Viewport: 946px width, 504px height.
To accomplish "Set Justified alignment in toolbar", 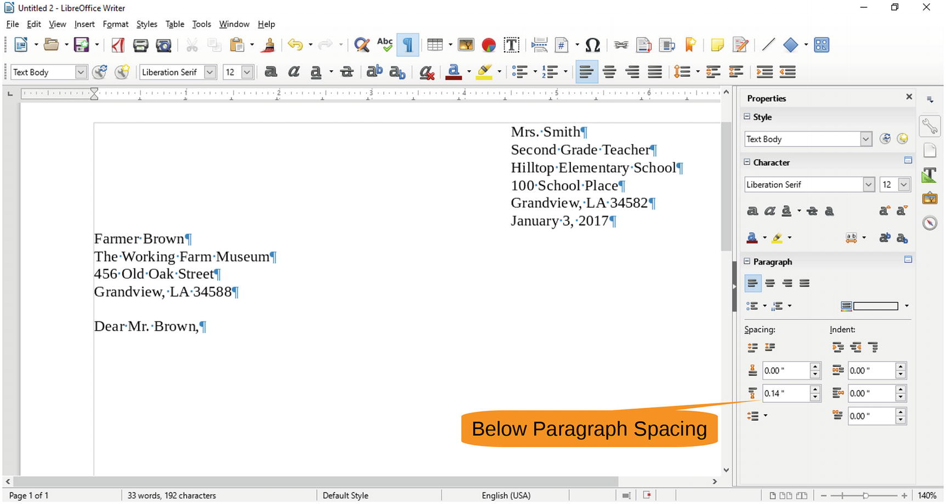I will click(x=655, y=72).
